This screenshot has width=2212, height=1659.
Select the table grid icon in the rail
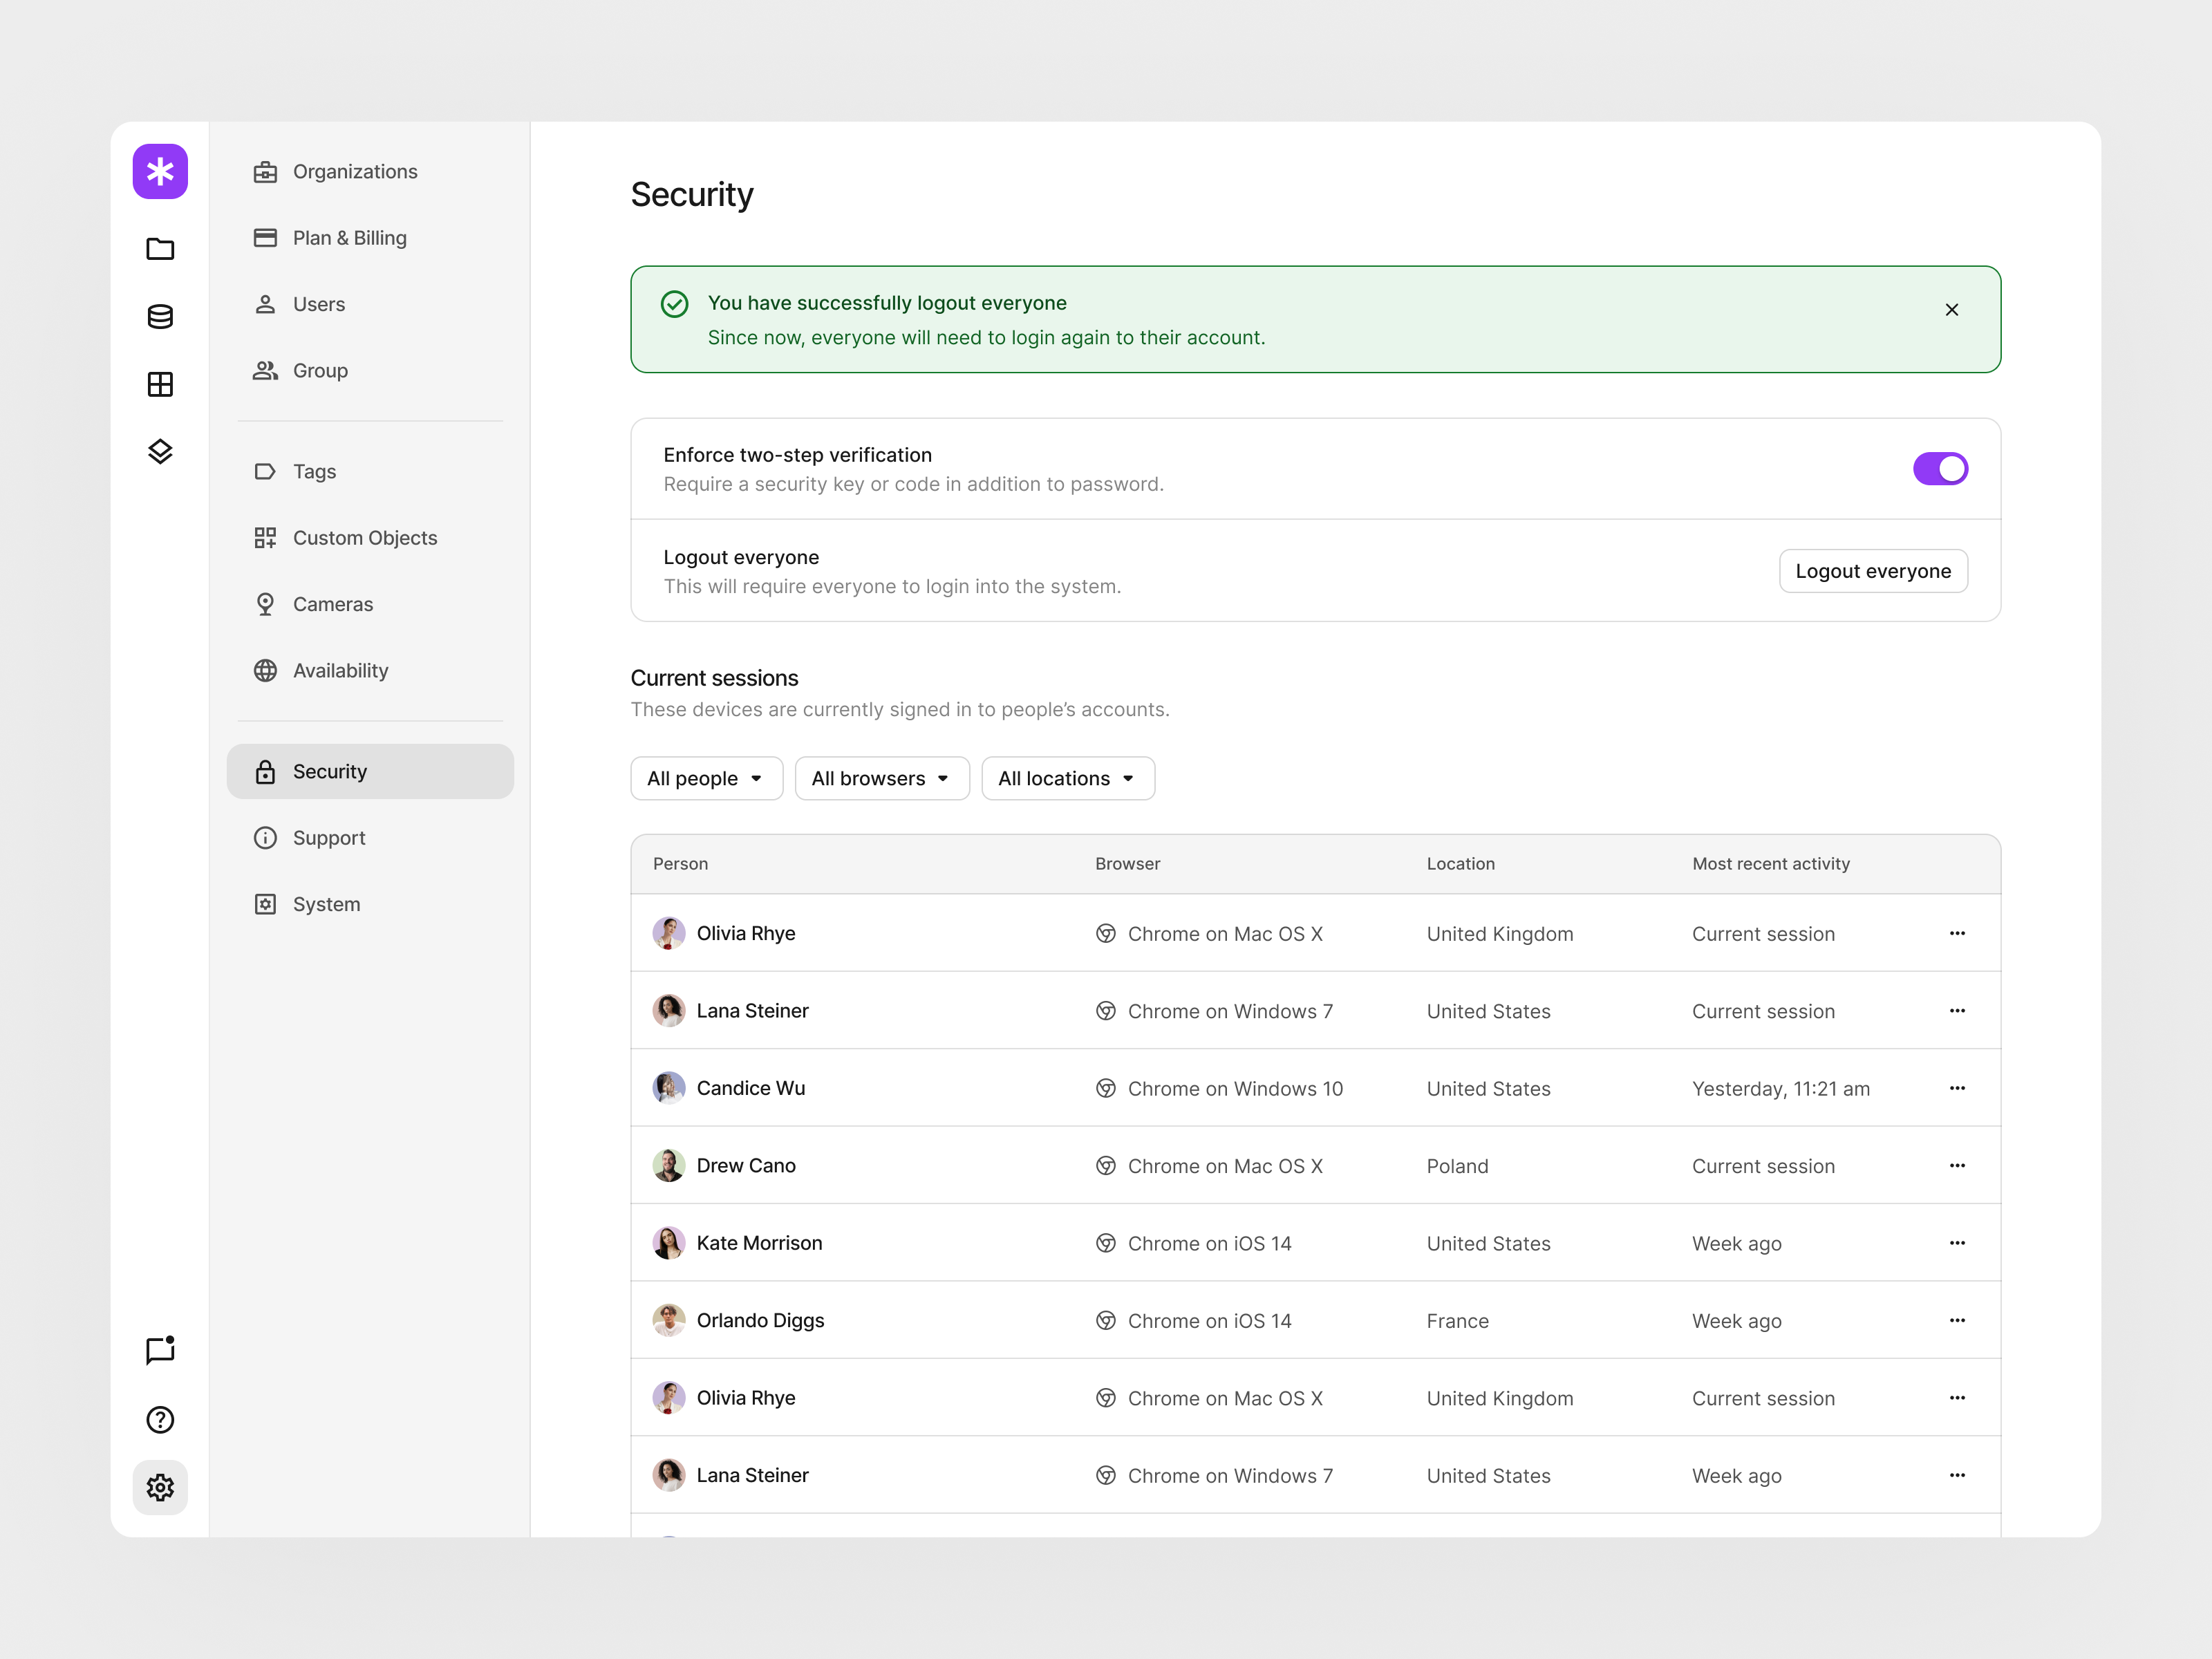tap(160, 384)
